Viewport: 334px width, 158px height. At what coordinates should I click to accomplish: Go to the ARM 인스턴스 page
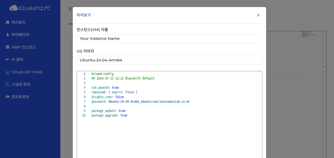[x=23, y=47]
